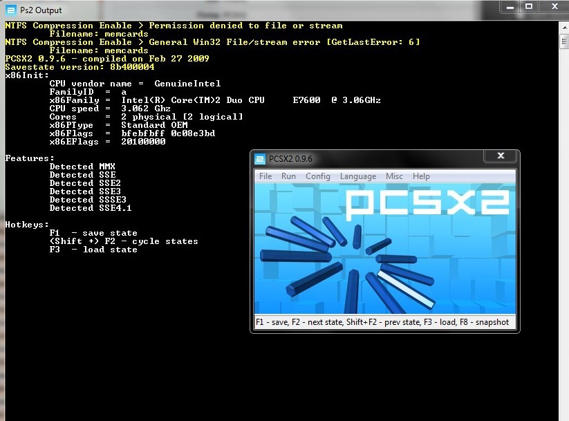Screen dimensions: 569x421
Task: Click the 'x86PType = Standard OEM' line
Action: (x=119, y=125)
